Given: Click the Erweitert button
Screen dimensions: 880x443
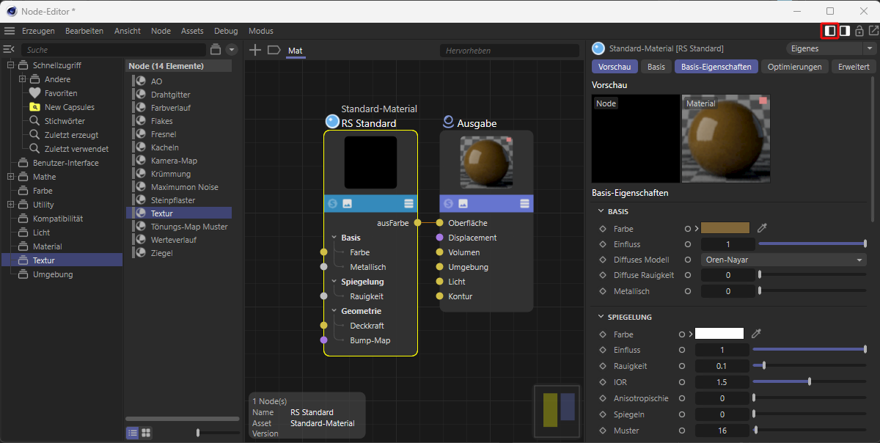Looking at the screenshot, I should [x=854, y=67].
